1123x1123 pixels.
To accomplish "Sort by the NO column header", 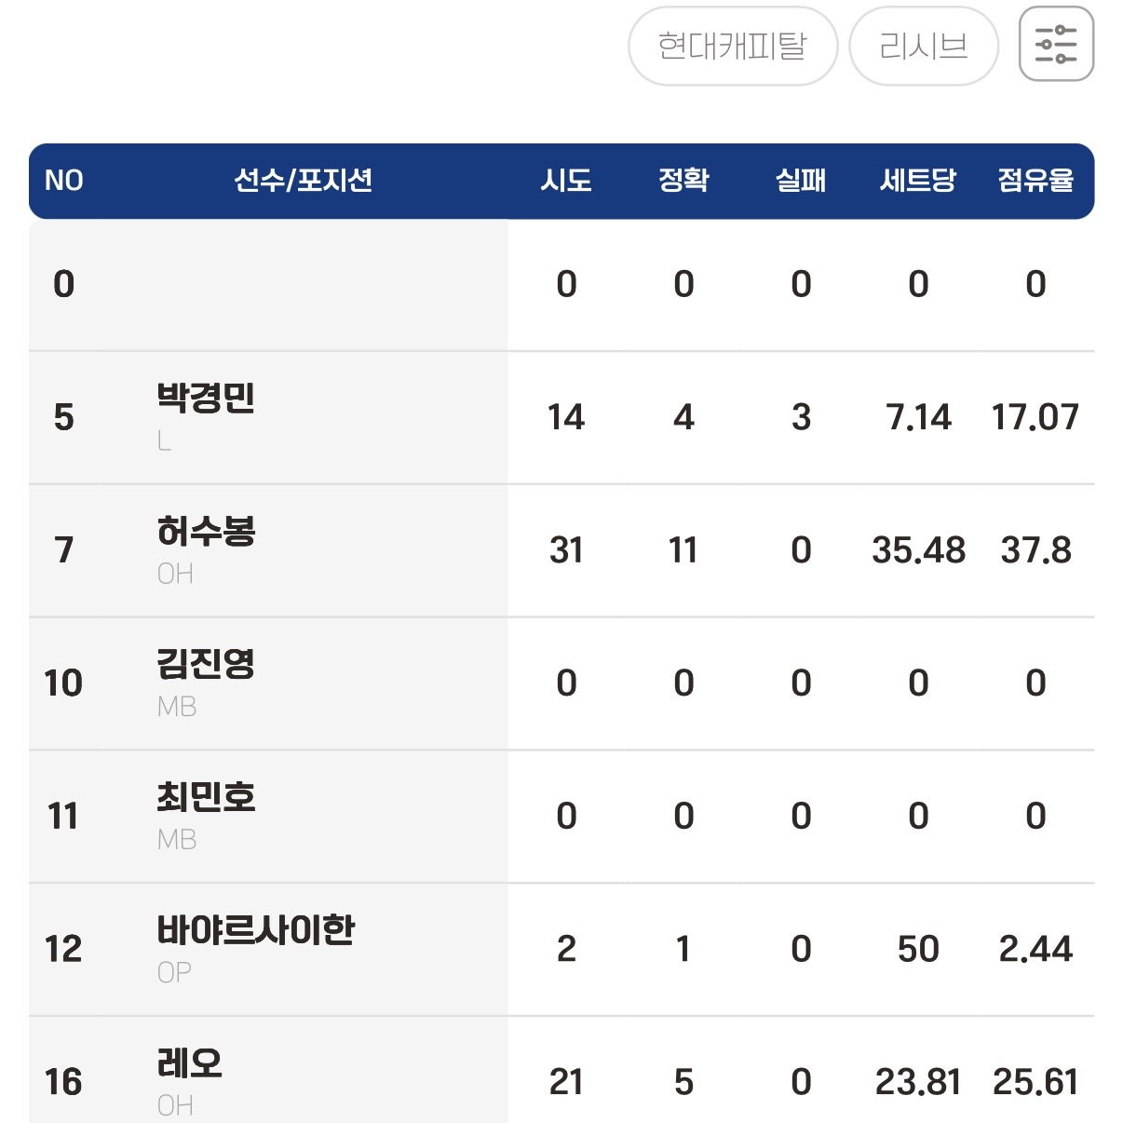I will point(64,180).
